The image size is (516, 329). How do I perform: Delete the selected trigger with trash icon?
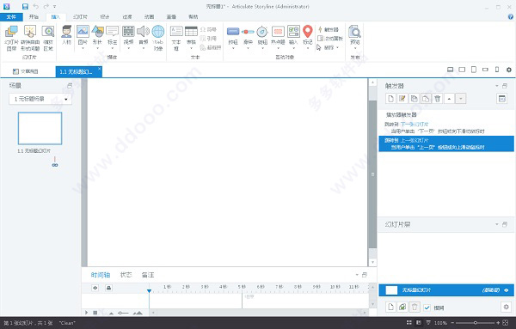click(x=438, y=99)
